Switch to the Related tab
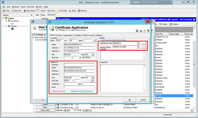The height and width of the screenshot is (118, 198). click(x=99, y=35)
